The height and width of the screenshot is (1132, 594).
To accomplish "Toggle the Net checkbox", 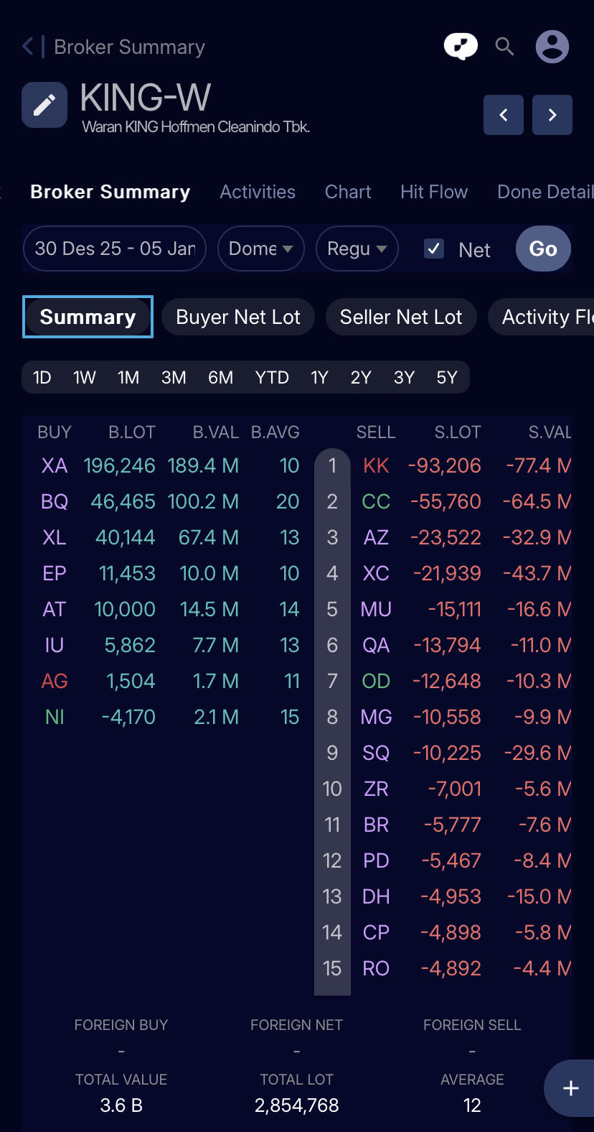I will click(x=434, y=249).
